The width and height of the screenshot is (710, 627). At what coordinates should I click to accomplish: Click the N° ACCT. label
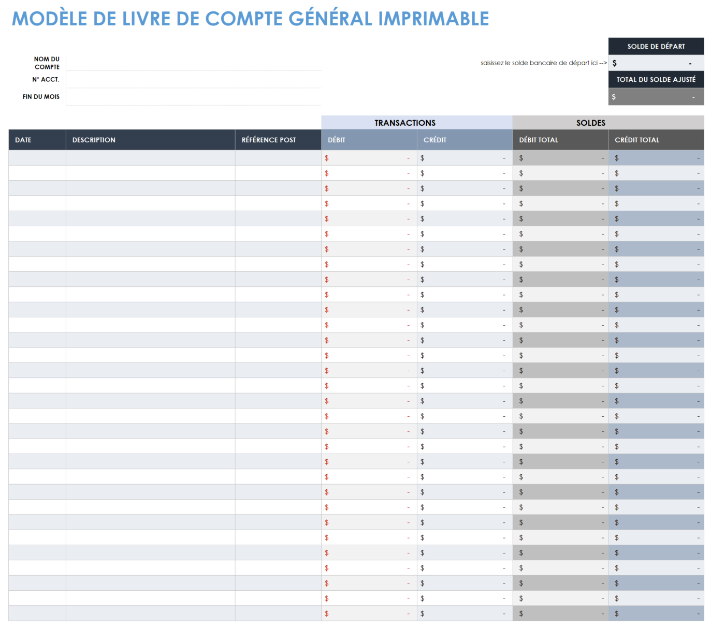pos(46,79)
